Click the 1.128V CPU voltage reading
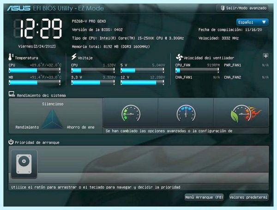Viewport: 277px width, 210px height. (109, 65)
